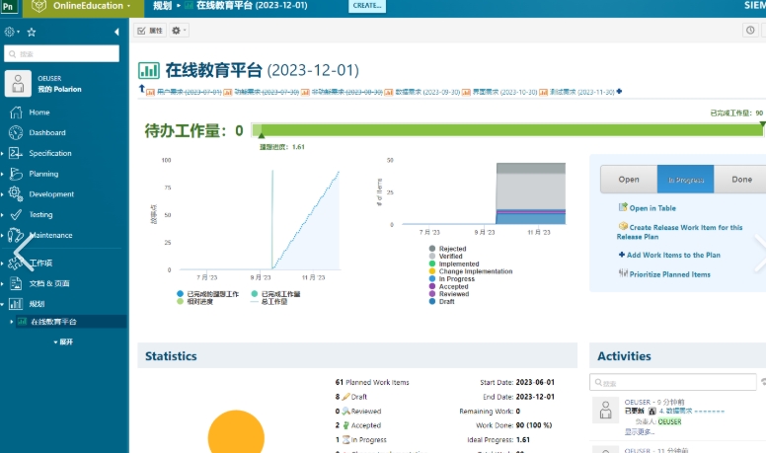Click the CREATE... button
766x453 pixels.
pyautogui.click(x=367, y=6)
